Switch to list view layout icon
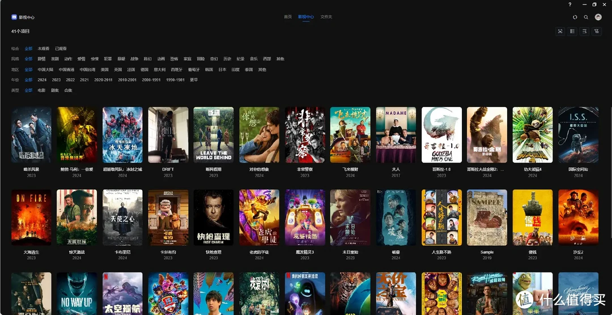This screenshot has width=612, height=315. coord(572,31)
